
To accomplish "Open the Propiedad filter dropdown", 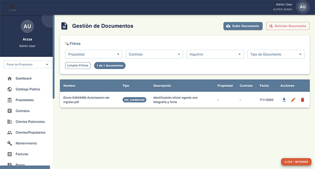I will point(94,55).
